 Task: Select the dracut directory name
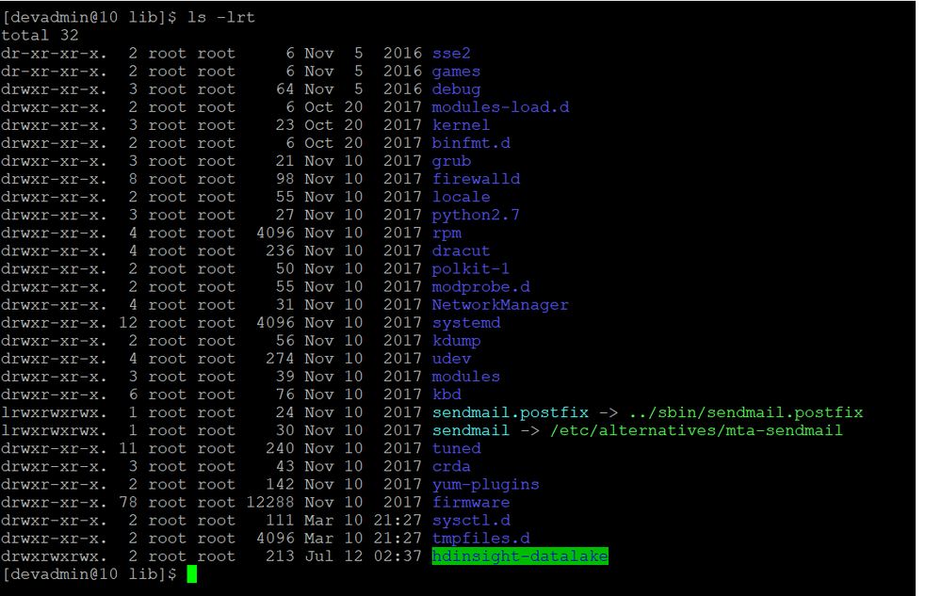point(460,250)
